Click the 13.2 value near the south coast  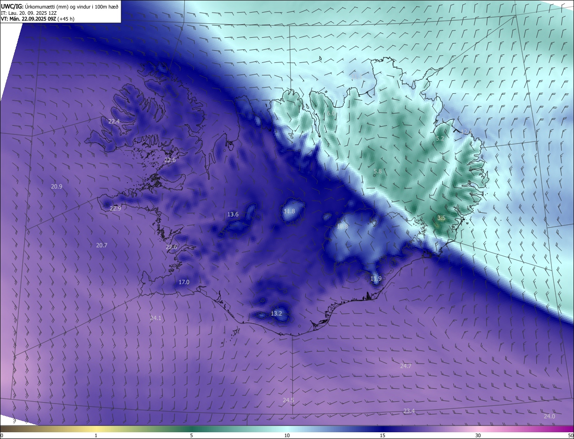[276, 313]
